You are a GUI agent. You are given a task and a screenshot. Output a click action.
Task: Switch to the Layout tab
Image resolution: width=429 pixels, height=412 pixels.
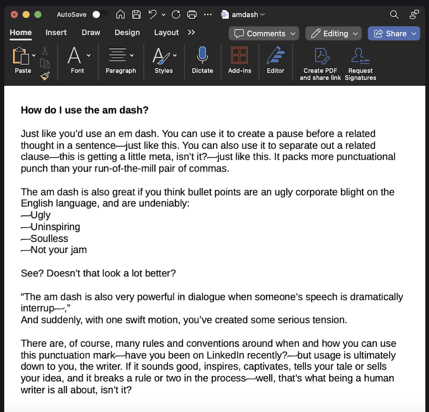pyautogui.click(x=166, y=33)
